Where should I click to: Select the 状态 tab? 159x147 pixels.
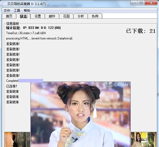[x=23, y=16]
